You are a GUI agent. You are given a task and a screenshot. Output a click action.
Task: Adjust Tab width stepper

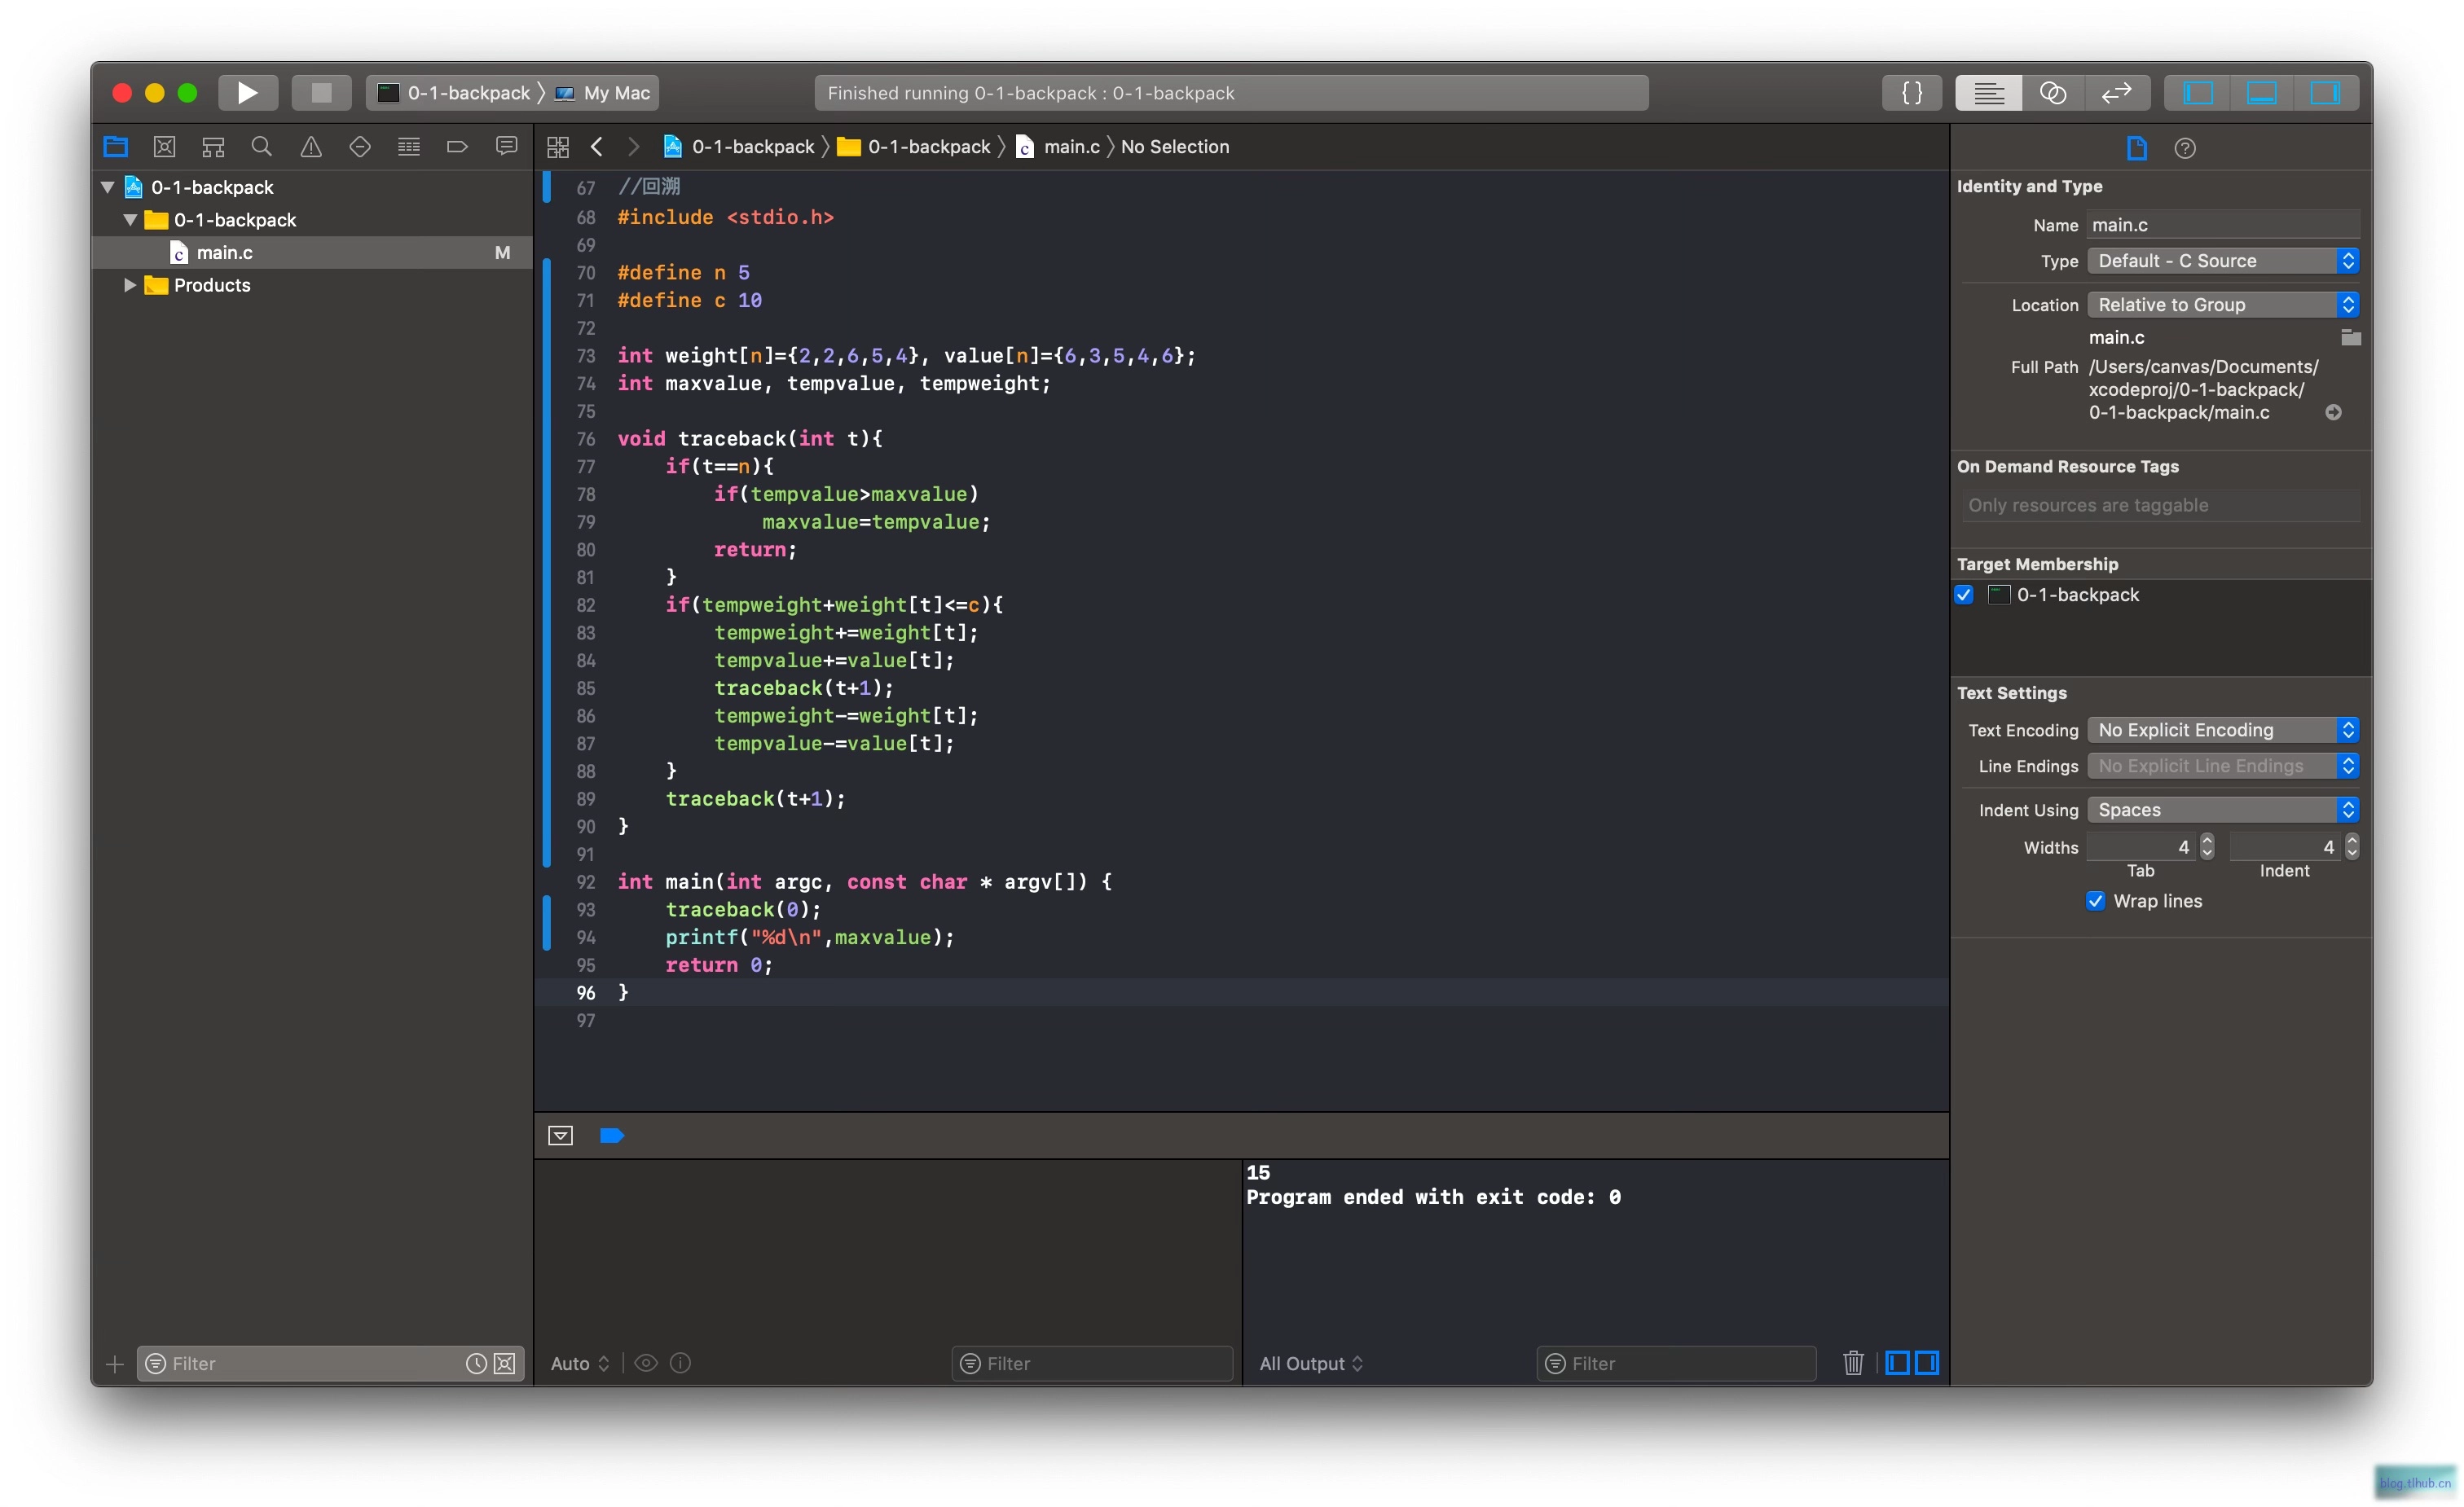2207,847
